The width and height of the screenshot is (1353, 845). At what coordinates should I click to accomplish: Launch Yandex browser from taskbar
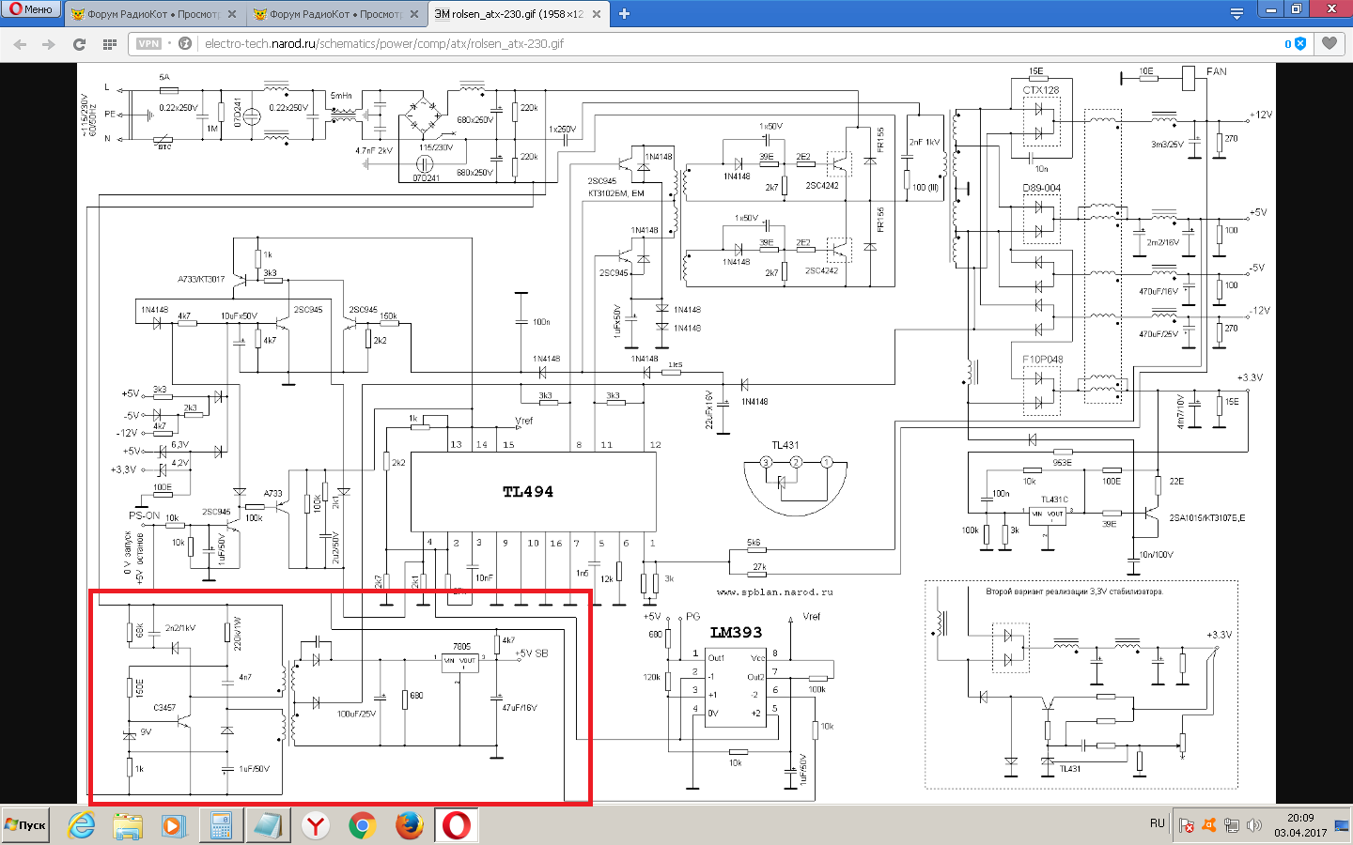point(316,825)
